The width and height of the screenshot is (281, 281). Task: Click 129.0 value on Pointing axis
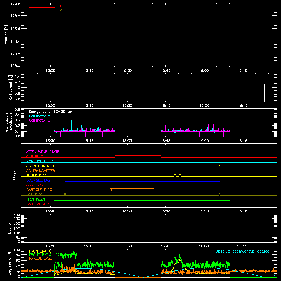15,4
